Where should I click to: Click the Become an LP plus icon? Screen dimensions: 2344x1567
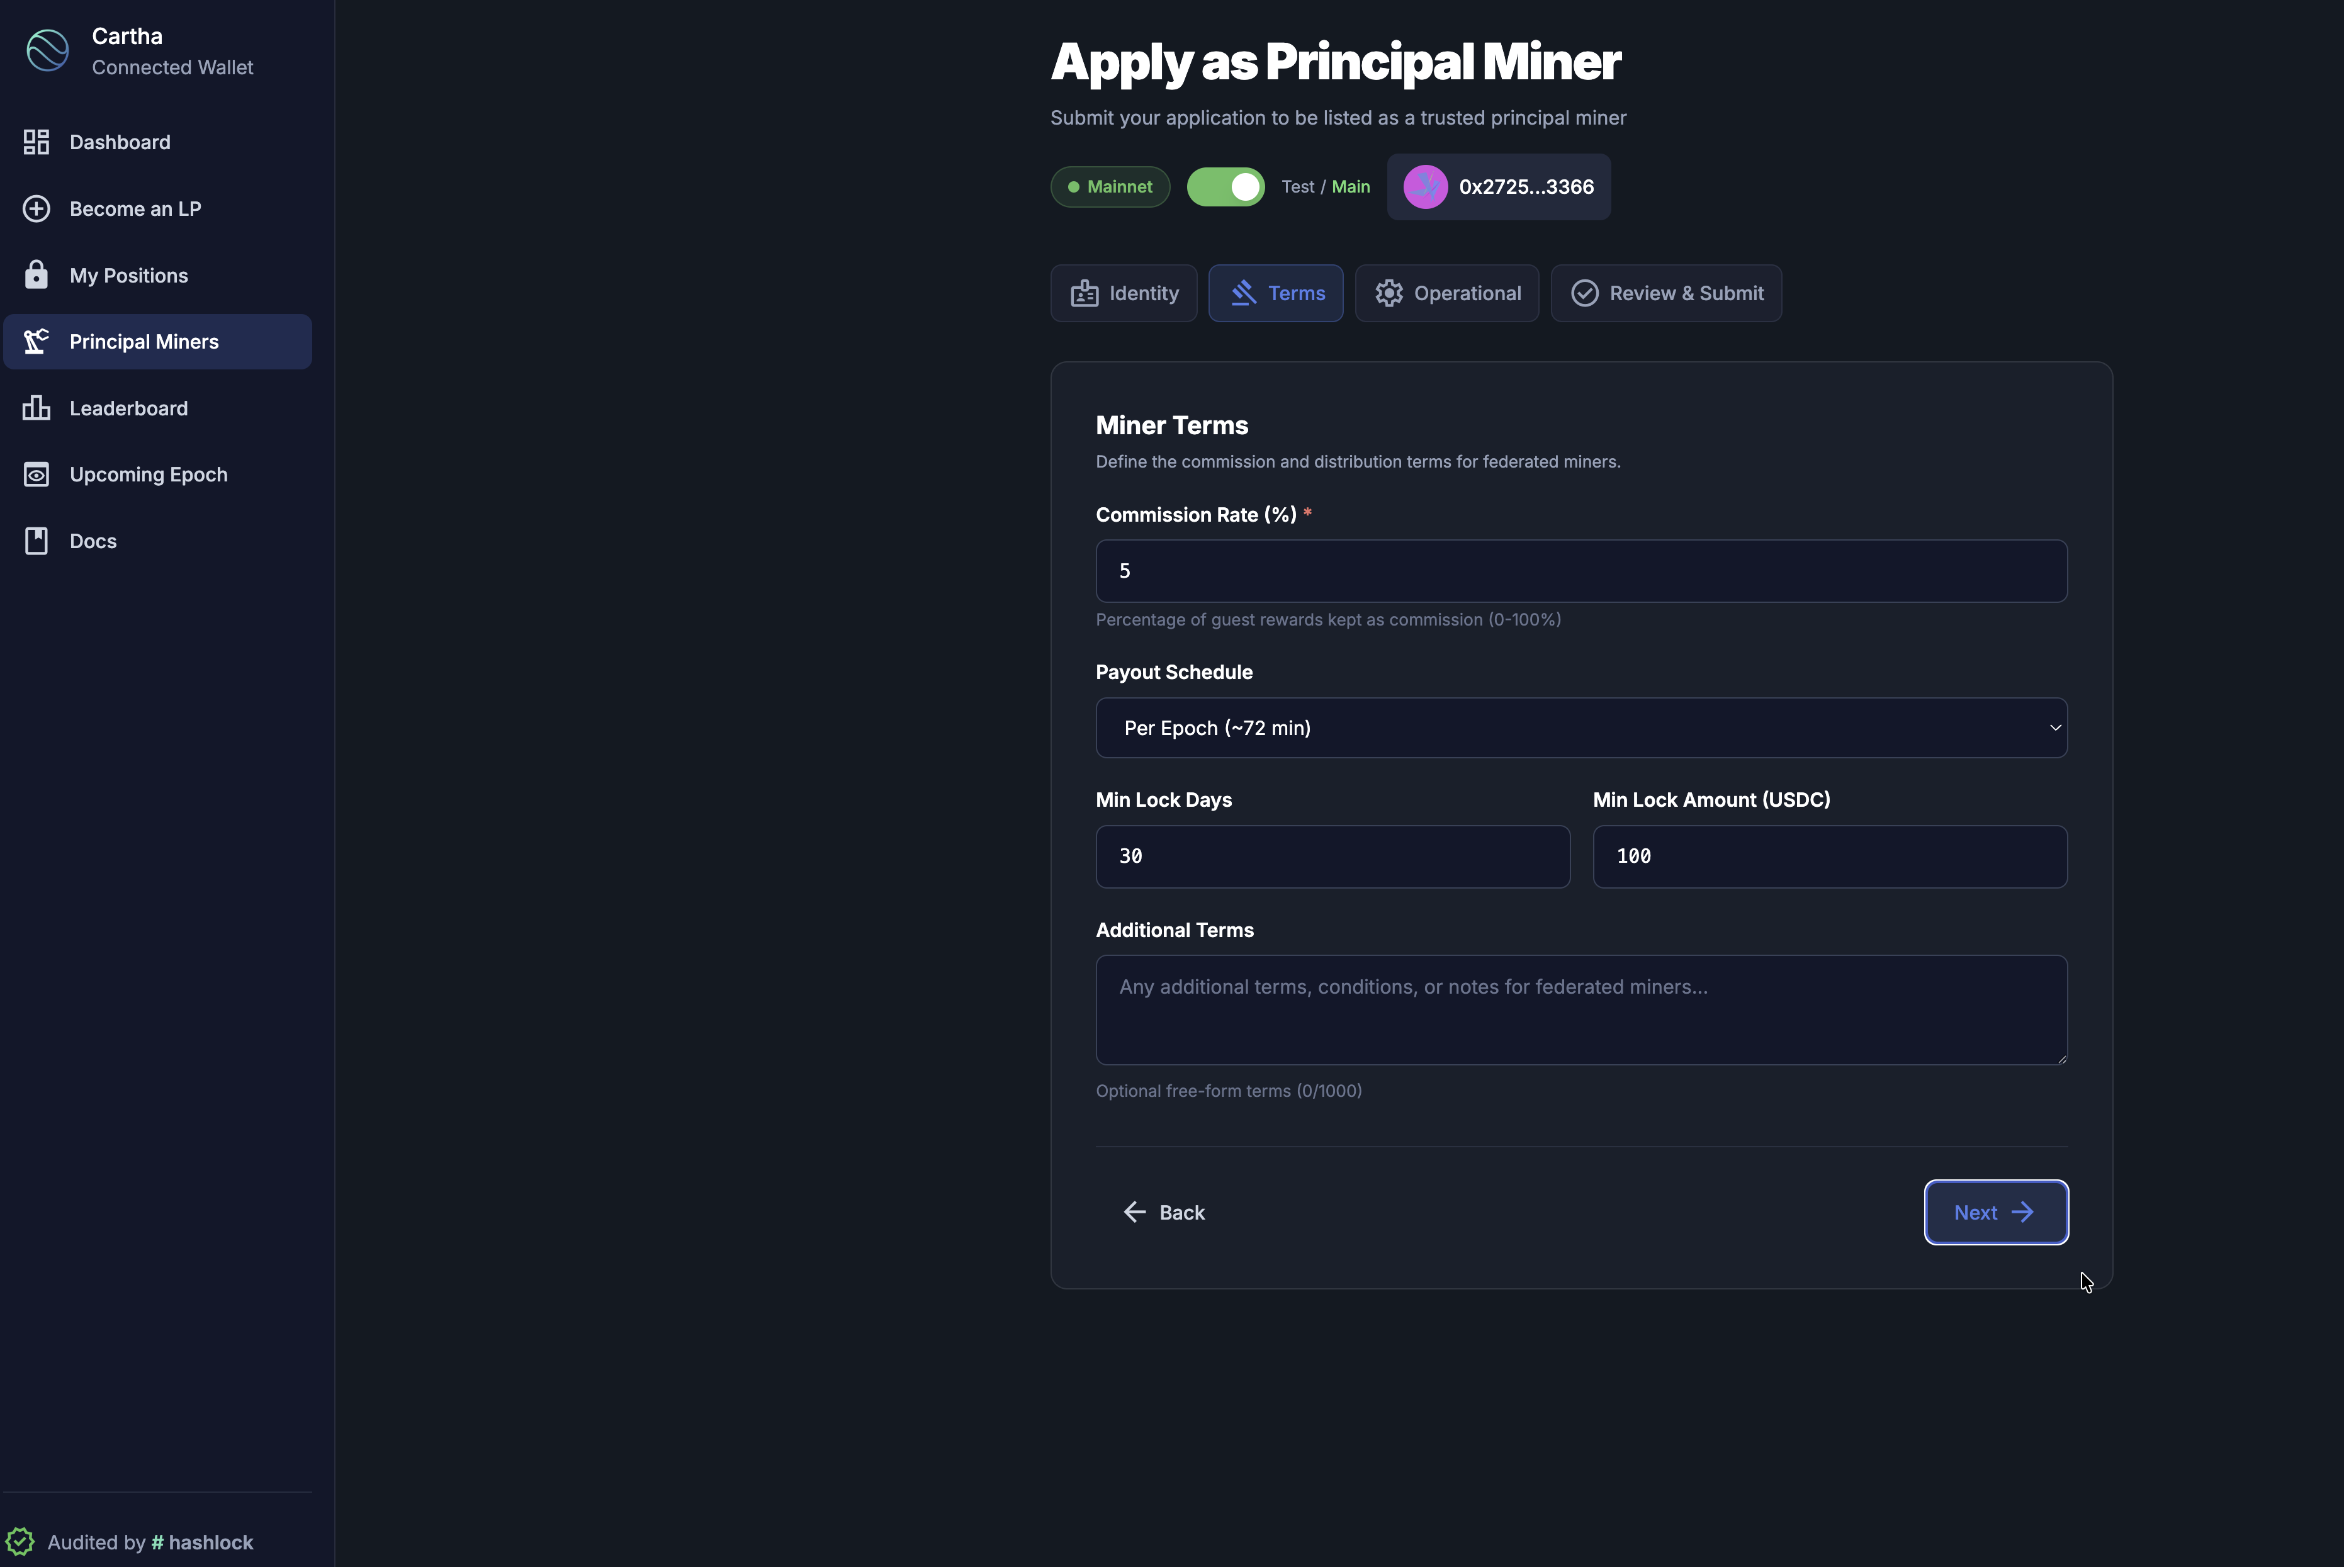(37, 209)
